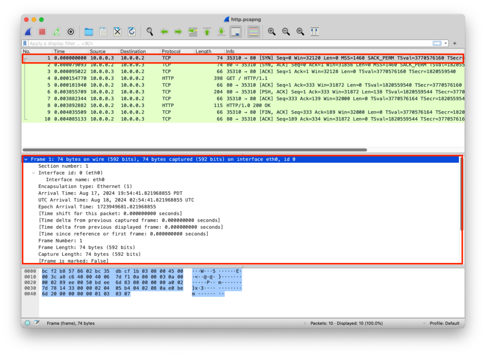
Task: Toggle auto-scroll during live capture
Action: coord(235,32)
